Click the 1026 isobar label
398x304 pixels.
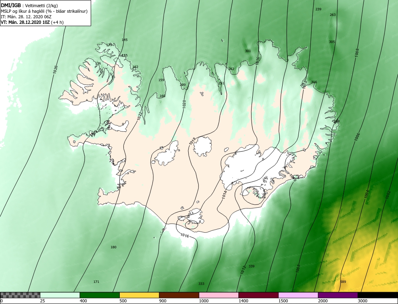(x=55, y=70)
